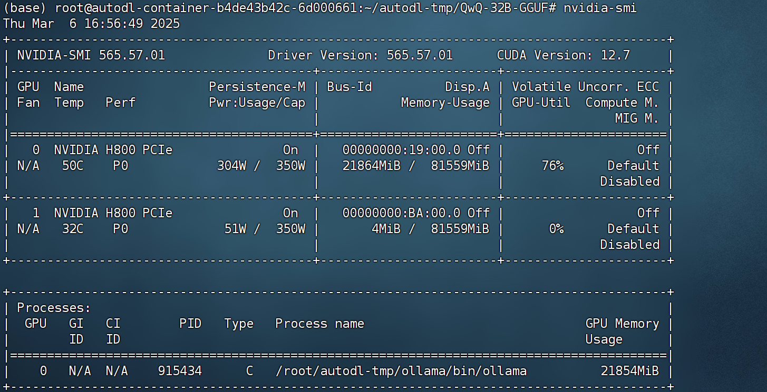Click the 0% GPU utilization value
767x392 pixels.
pos(556,229)
